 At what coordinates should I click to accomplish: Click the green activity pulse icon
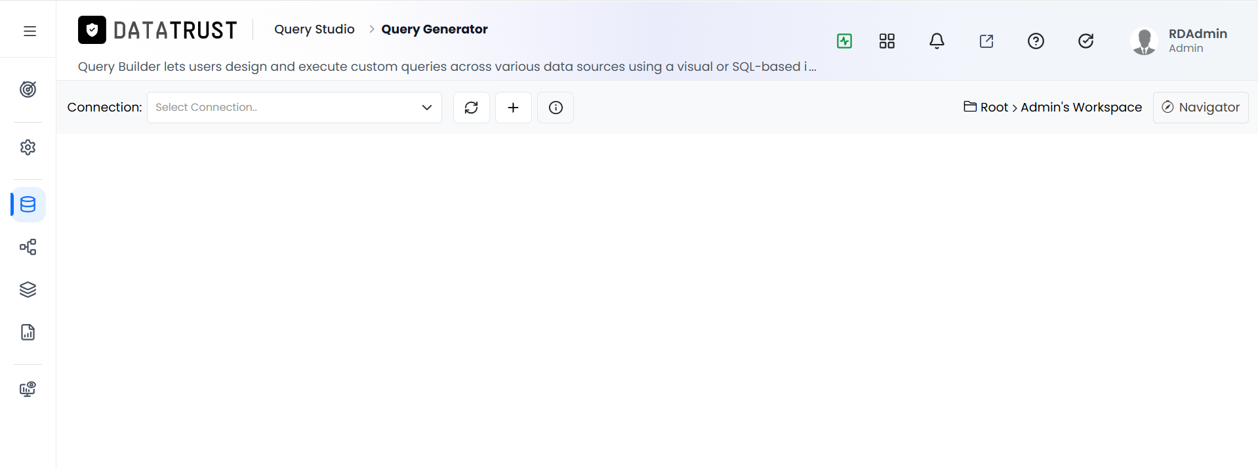click(x=844, y=41)
